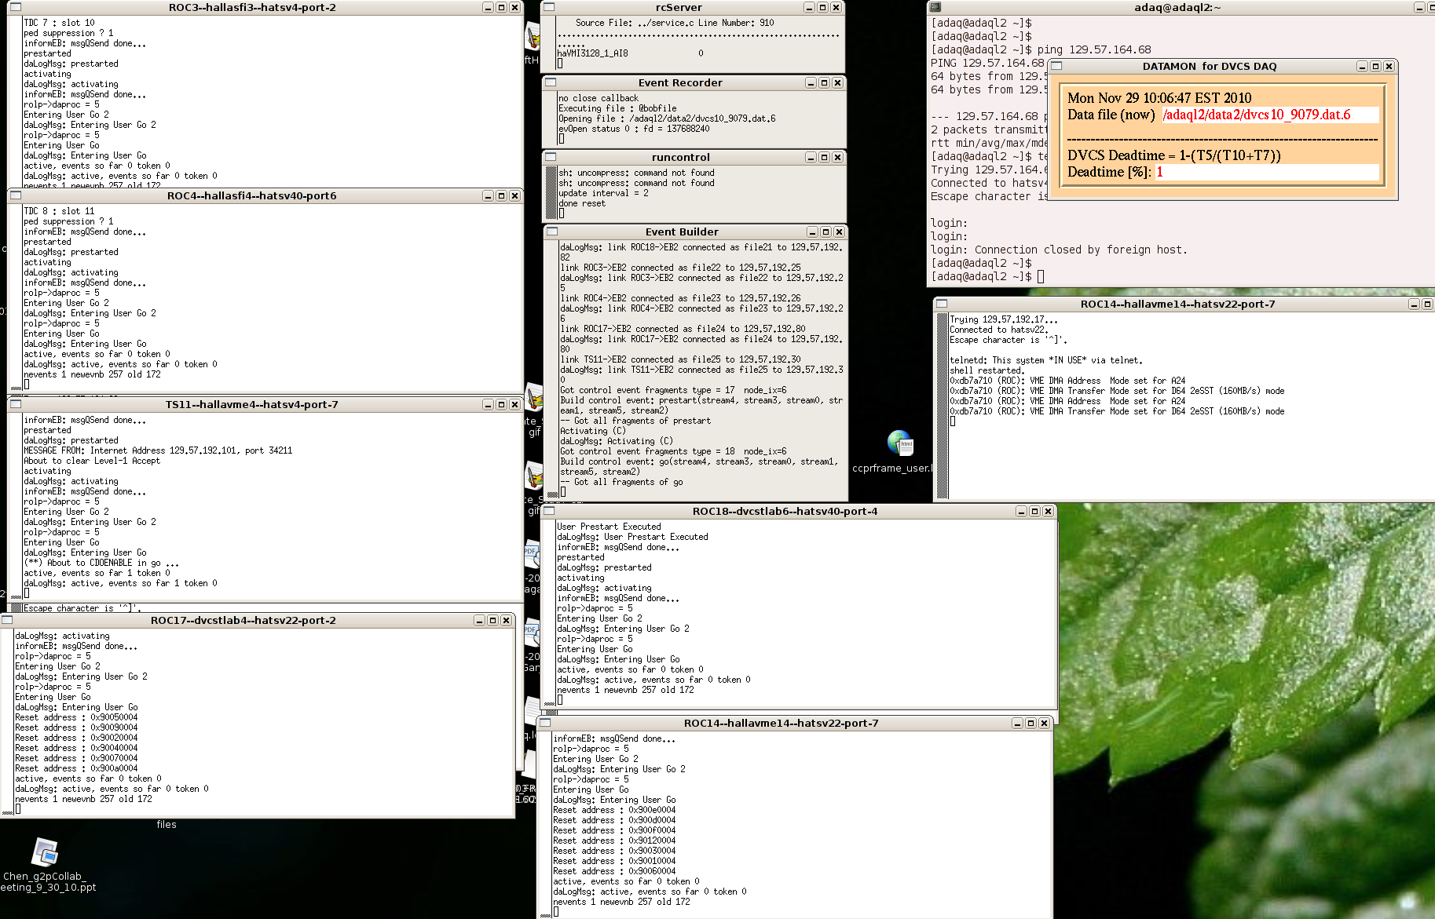
Task: Focus the runcontrol title bar
Action: [x=680, y=157]
